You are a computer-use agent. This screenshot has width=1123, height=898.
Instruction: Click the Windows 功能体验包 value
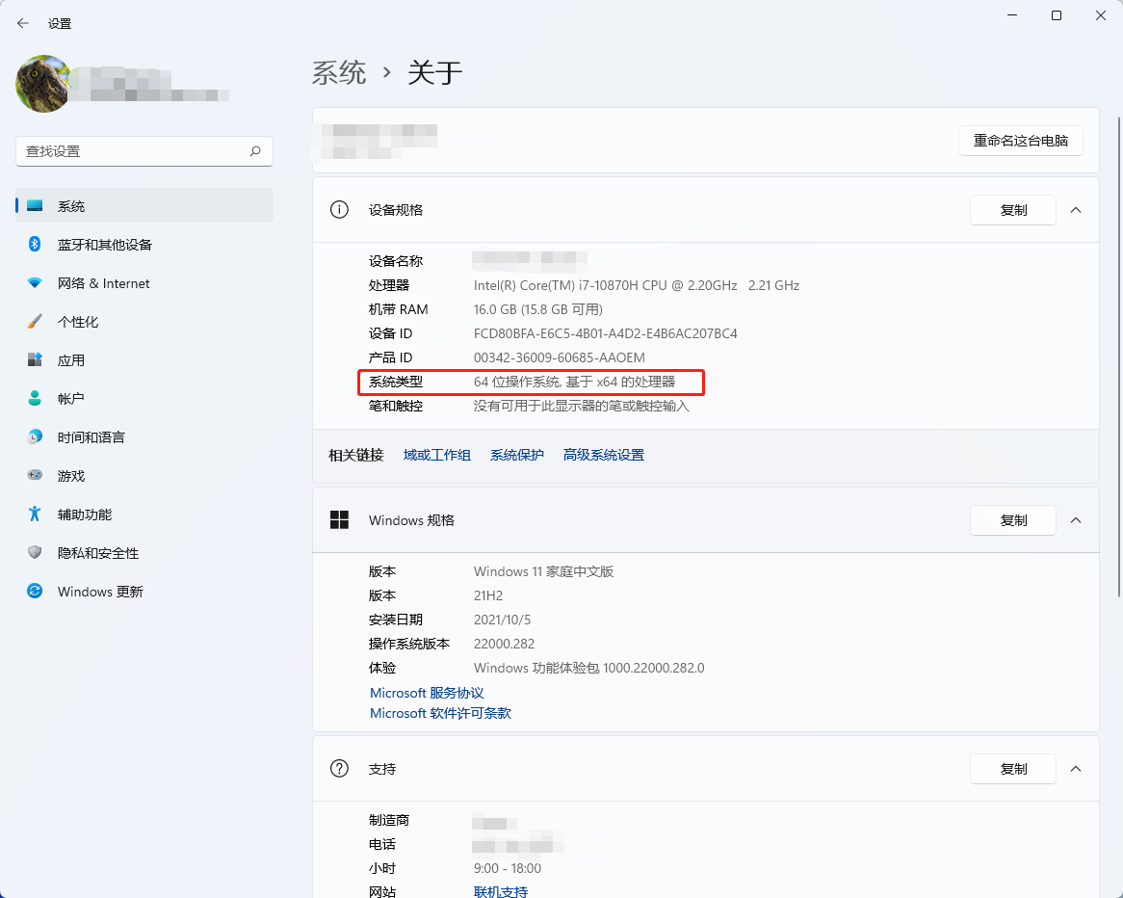(x=588, y=668)
